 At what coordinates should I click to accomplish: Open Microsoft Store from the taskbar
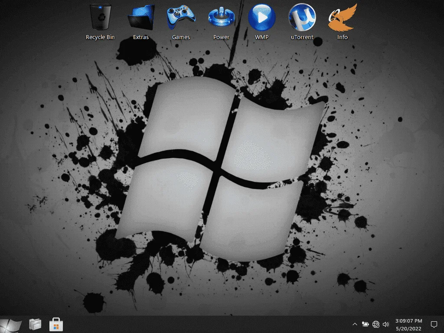[x=56, y=324]
